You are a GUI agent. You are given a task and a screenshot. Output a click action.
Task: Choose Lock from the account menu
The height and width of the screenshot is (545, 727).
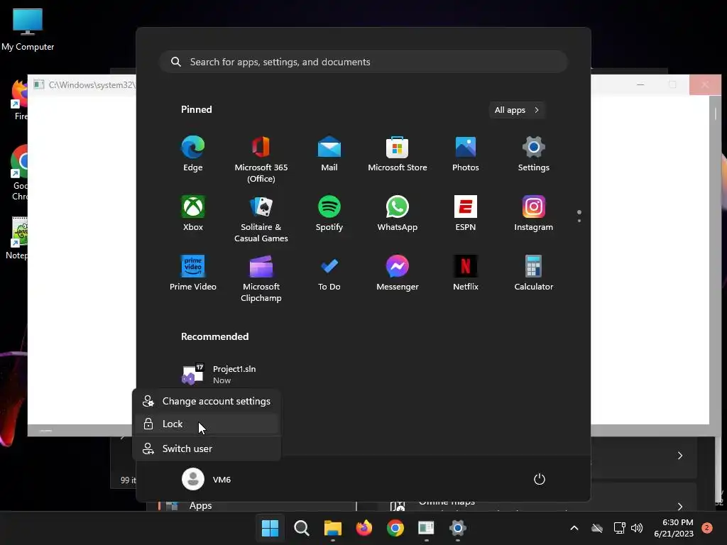[x=207, y=424]
